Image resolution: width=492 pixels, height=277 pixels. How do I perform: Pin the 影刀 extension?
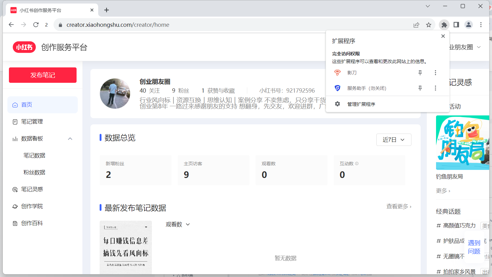[x=420, y=73]
